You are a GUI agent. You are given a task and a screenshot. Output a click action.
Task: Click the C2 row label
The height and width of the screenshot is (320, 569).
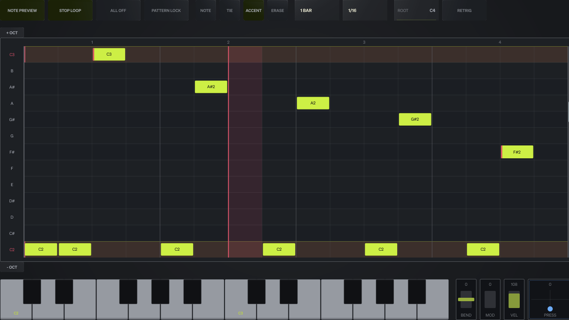[12, 250]
